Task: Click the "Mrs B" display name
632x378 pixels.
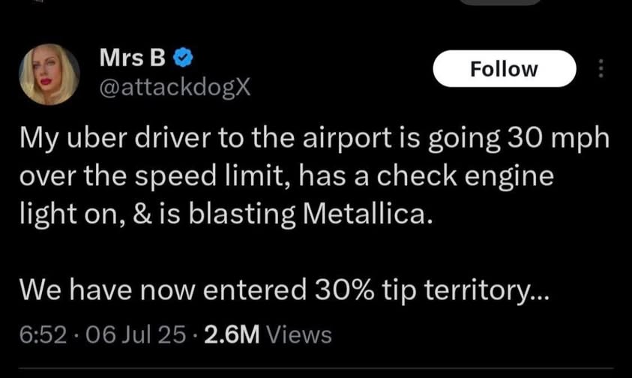Action: 133,56
